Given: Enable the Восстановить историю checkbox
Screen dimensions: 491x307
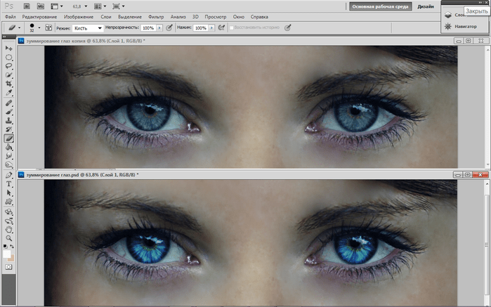Looking at the screenshot, I should click(x=231, y=27).
